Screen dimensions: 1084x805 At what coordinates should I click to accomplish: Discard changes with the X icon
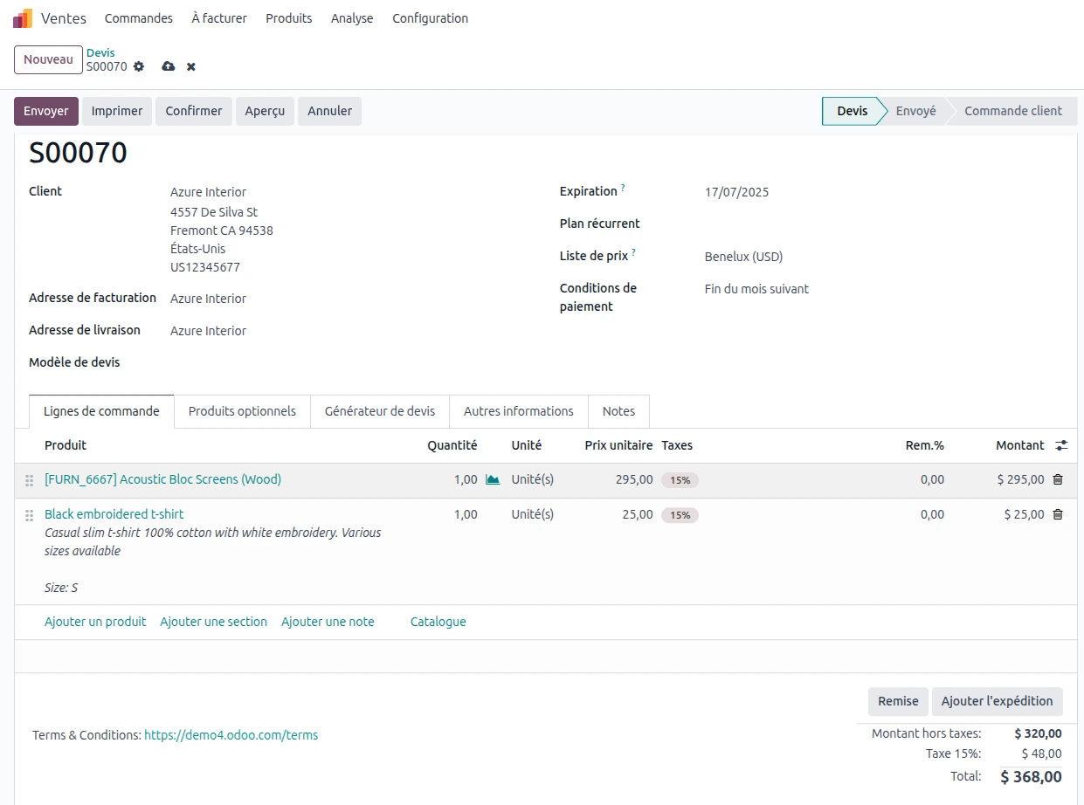tap(191, 66)
